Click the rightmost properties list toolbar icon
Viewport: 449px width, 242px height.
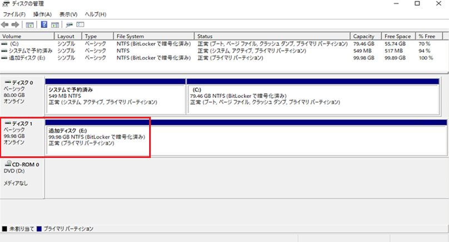(x=80, y=24)
